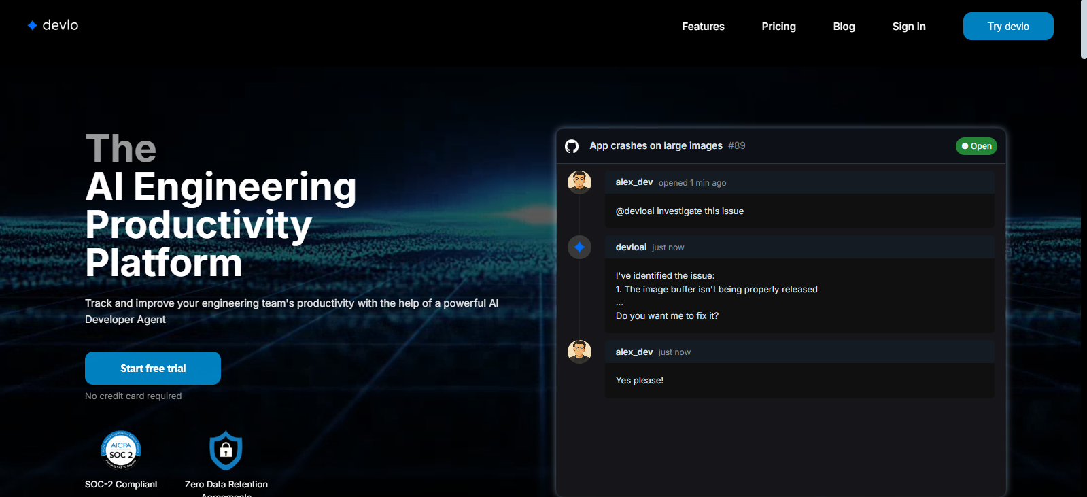
Task: Click issue number #89
Action: 737,145
